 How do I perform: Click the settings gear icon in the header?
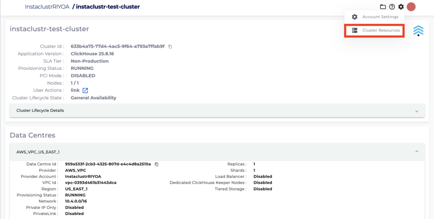pos(401,7)
